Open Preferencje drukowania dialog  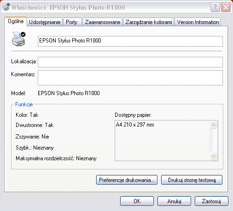click(127, 180)
